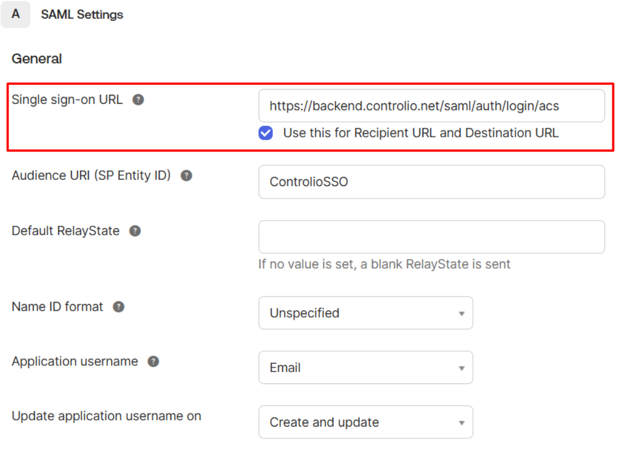This screenshot has width=622, height=464.
Task: Click Application username question mark icon
Action: point(154,361)
